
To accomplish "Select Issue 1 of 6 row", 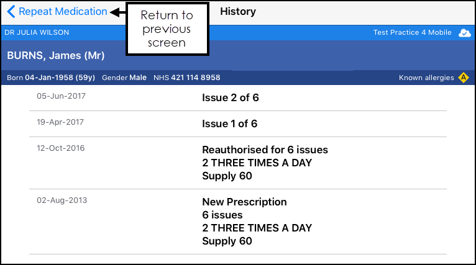I will coord(238,124).
